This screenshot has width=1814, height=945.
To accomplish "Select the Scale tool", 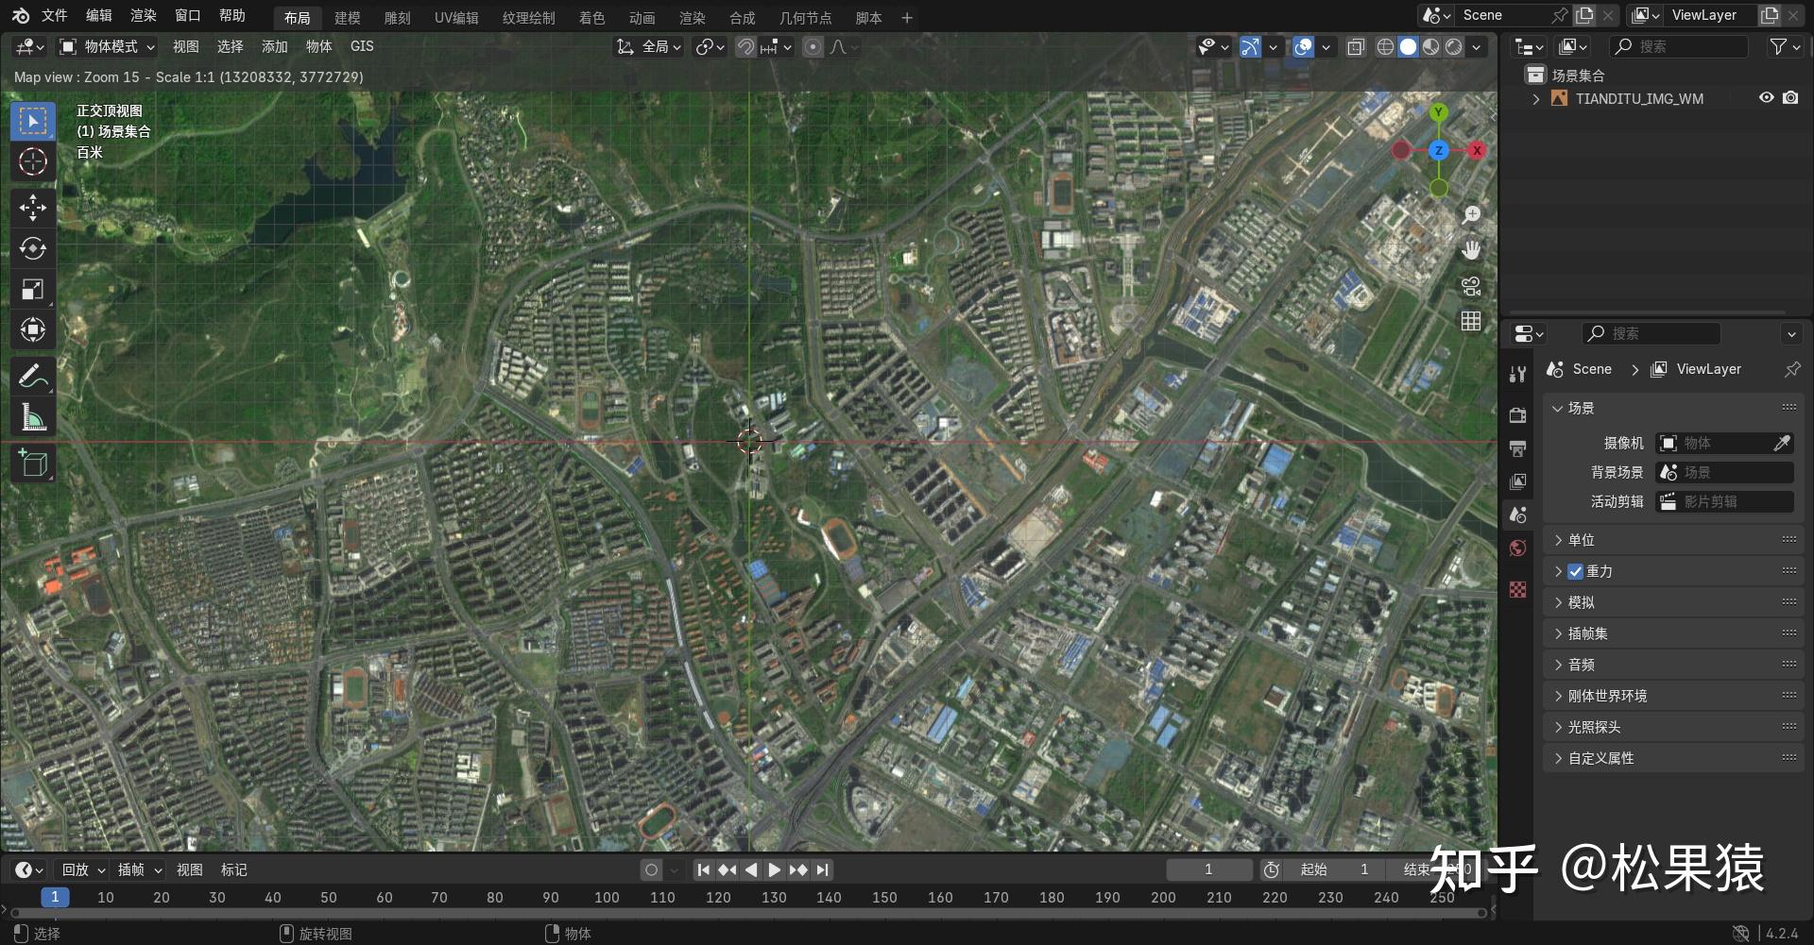I will point(33,289).
